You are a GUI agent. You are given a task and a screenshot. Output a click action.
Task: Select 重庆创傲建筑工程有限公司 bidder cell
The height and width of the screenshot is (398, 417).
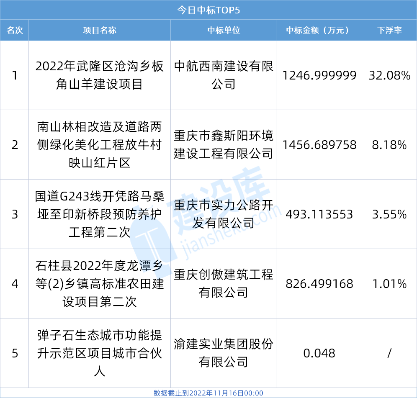coord(223,284)
